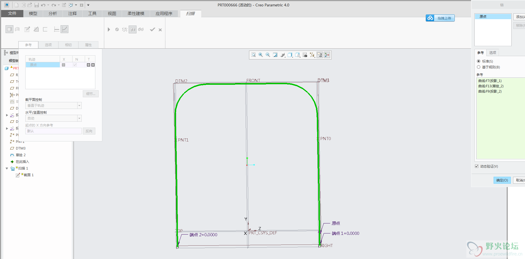Click the Windows switch icon
525x259 pixels.
71,5
